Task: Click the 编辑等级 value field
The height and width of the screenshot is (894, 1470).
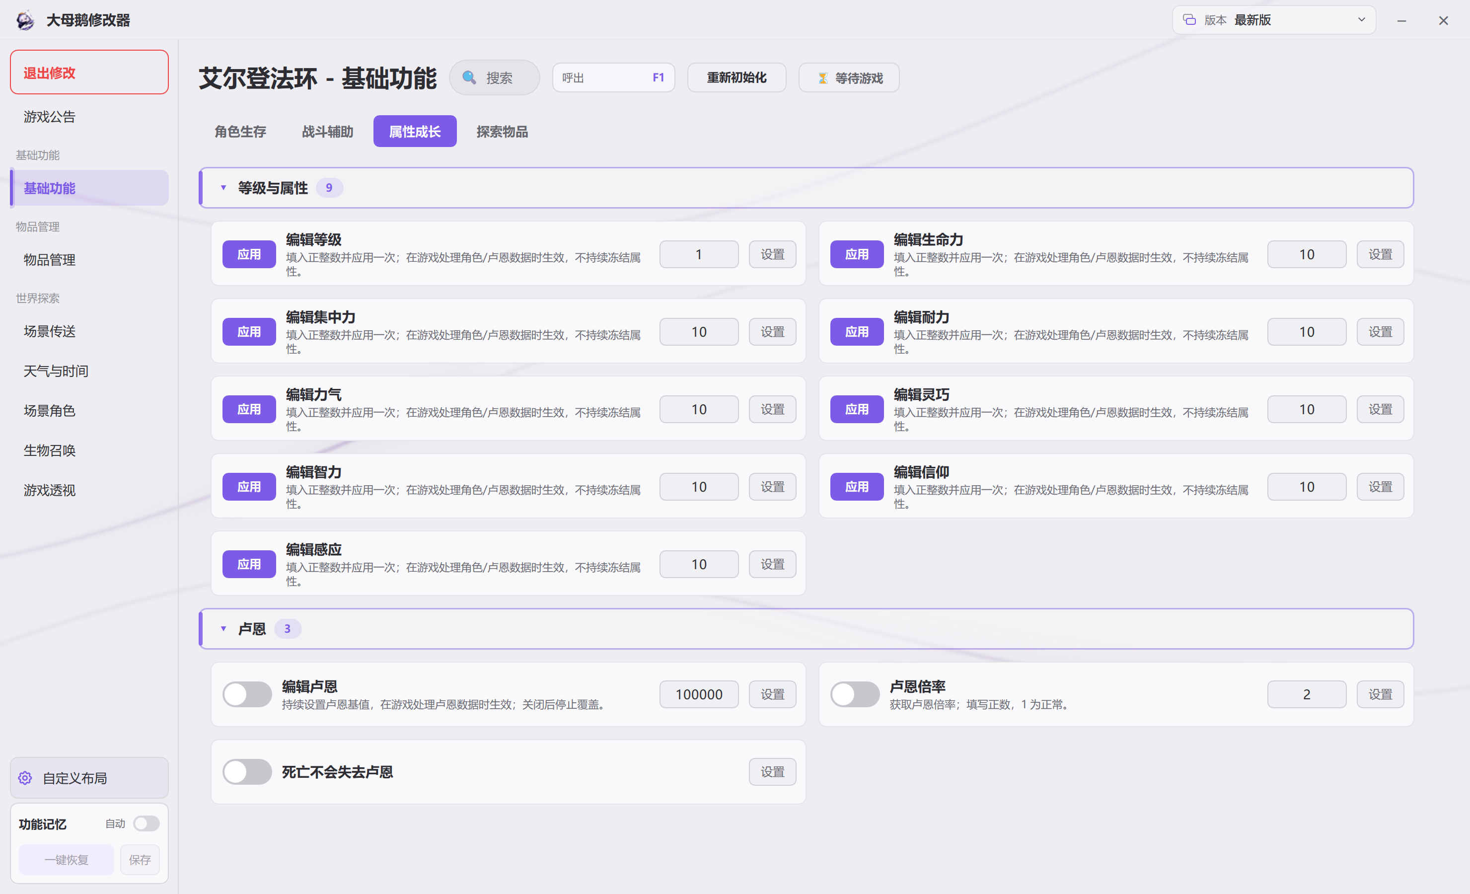Action: click(699, 254)
